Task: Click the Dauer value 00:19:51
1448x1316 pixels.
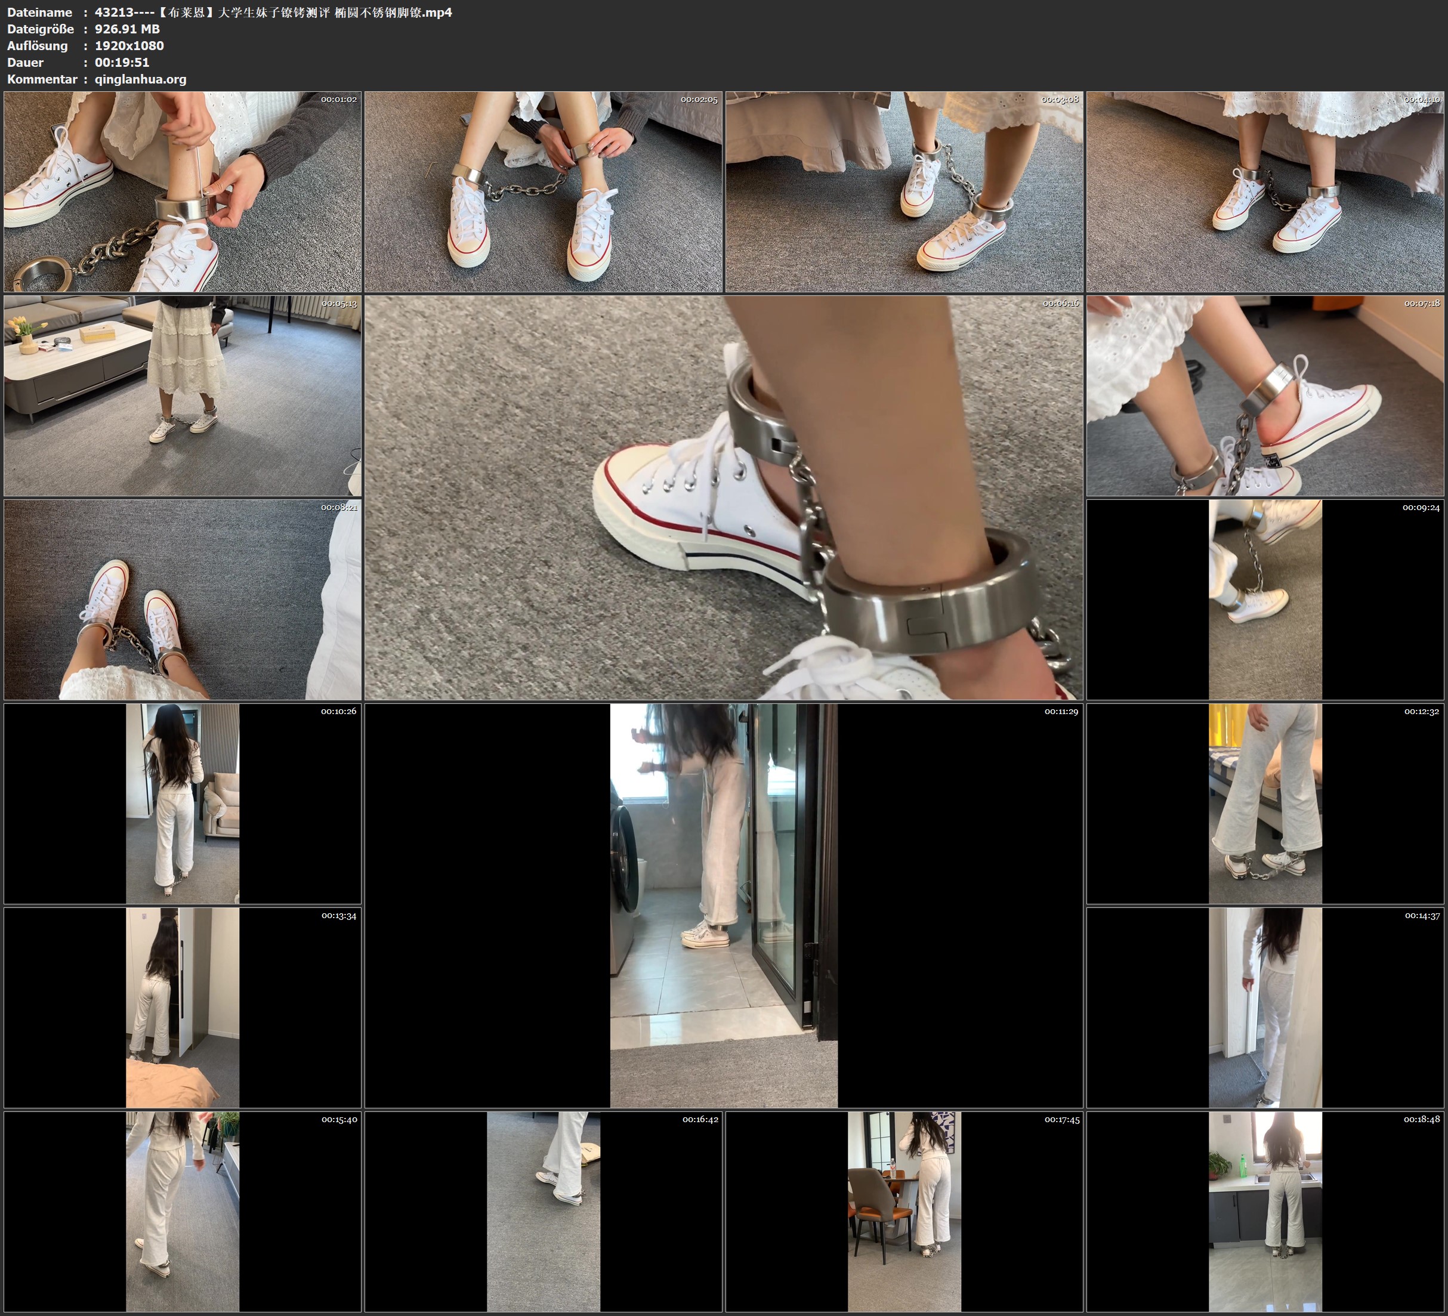Action: pos(122,63)
